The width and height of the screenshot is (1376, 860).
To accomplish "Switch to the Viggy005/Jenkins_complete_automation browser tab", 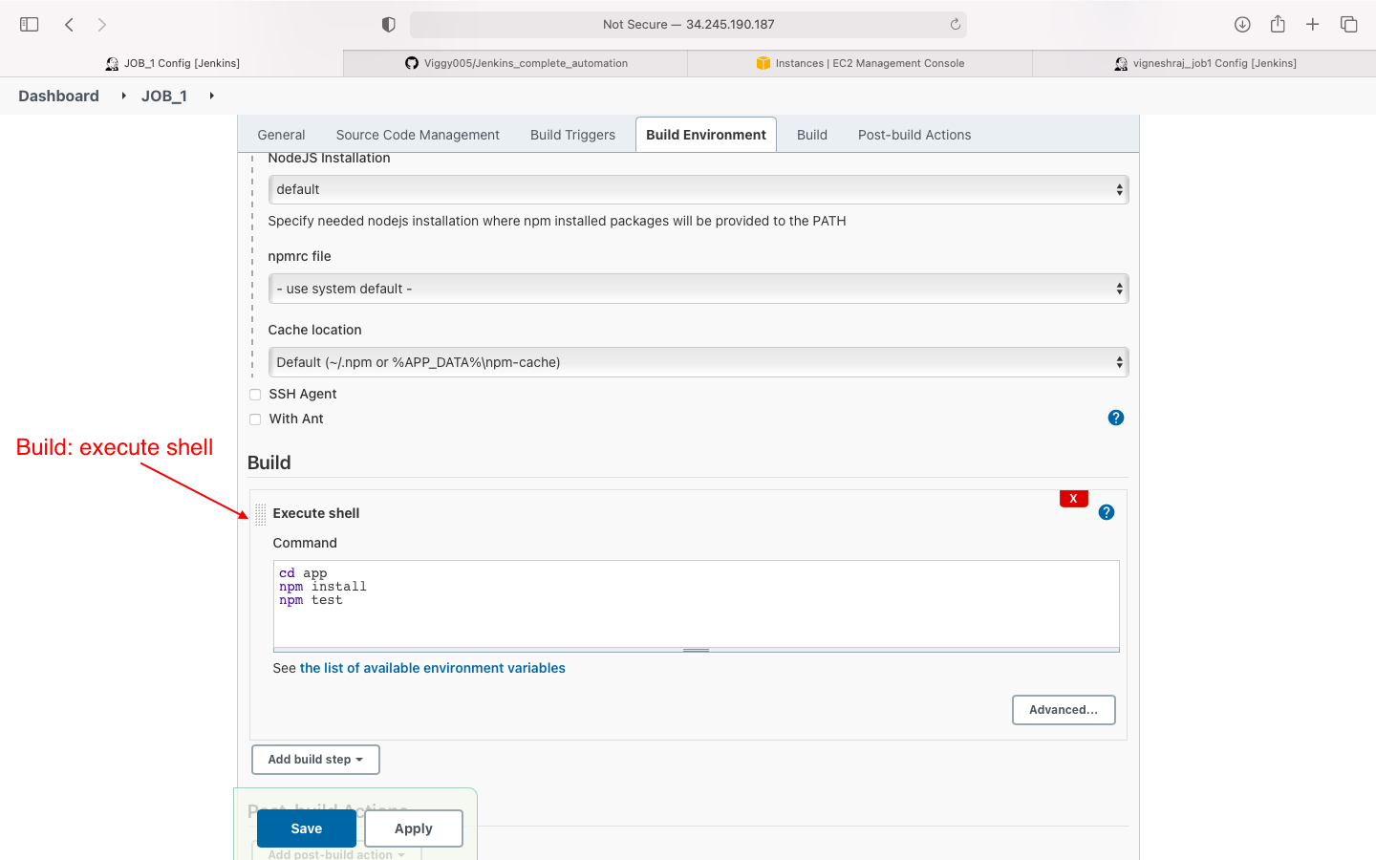I will pos(516,63).
